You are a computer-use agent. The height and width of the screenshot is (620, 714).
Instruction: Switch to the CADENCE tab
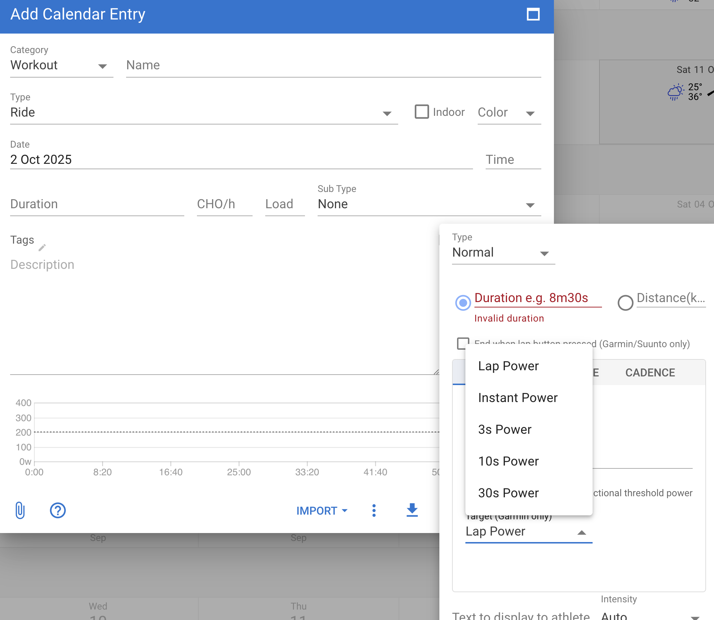[x=650, y=372]
